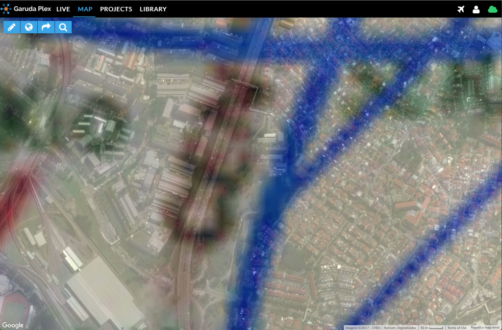The image size is (502, 330).
Task: Open the PROJECTS tab
Action: pyautogui.click(x=116, y=9)
